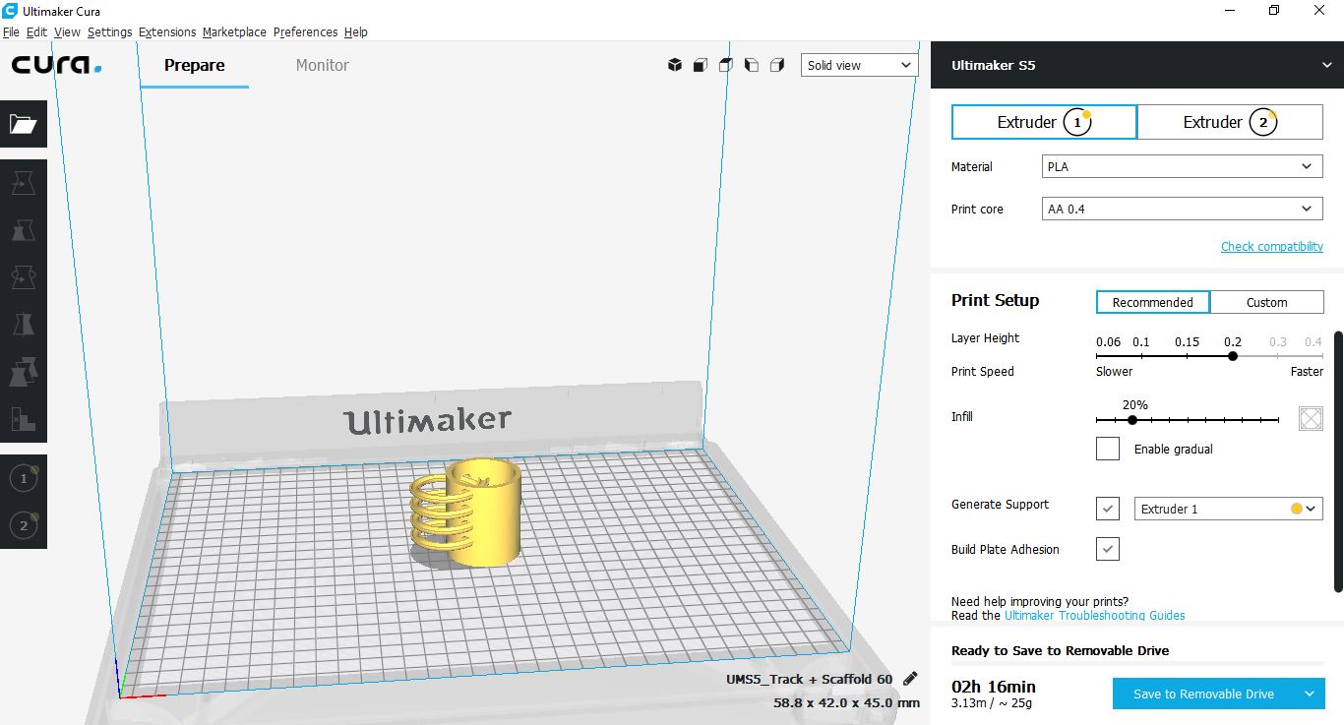Select the Mirror tool in left toolbar
Viewport: 1344px width, 725px height.
click(x=24, y=325)
